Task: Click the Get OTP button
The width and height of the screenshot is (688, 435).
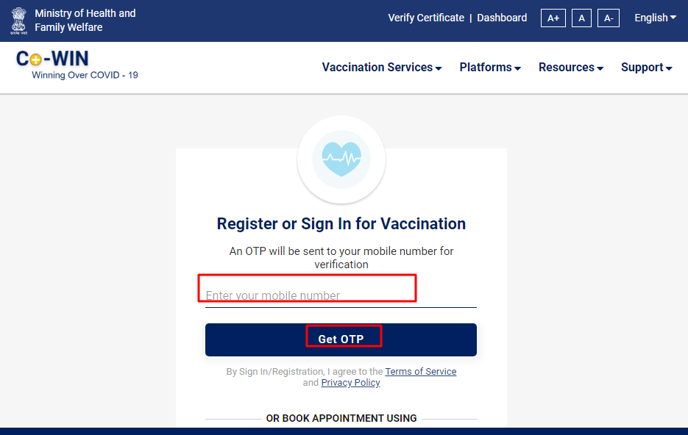Action: pyautogui.click(x=341, y=339)
